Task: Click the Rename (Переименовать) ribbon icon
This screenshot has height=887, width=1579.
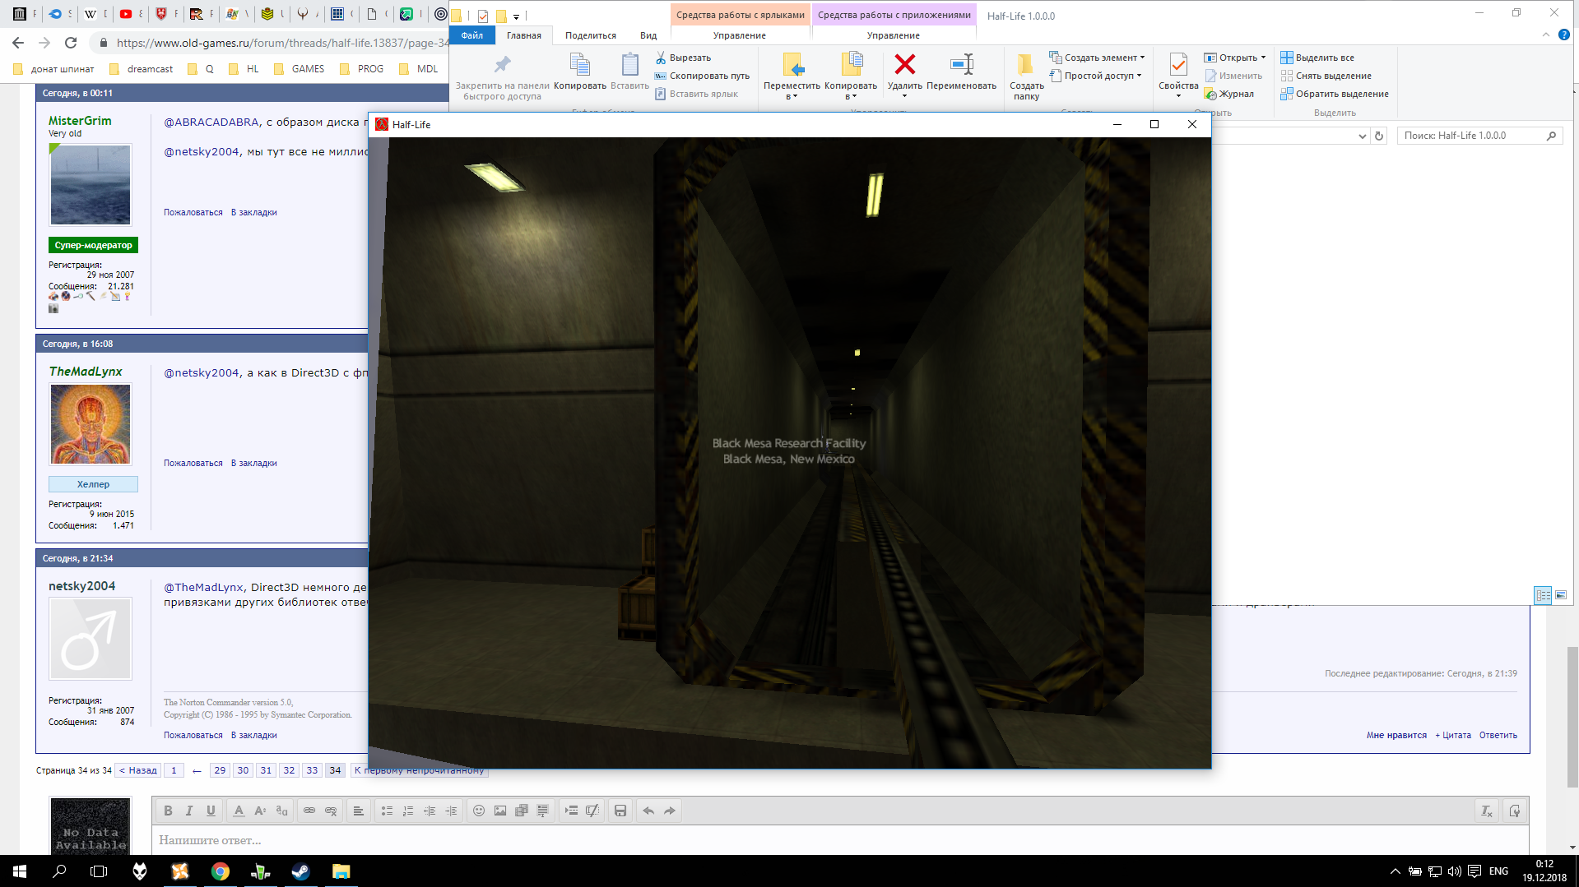Action: [x=961, y=66]
